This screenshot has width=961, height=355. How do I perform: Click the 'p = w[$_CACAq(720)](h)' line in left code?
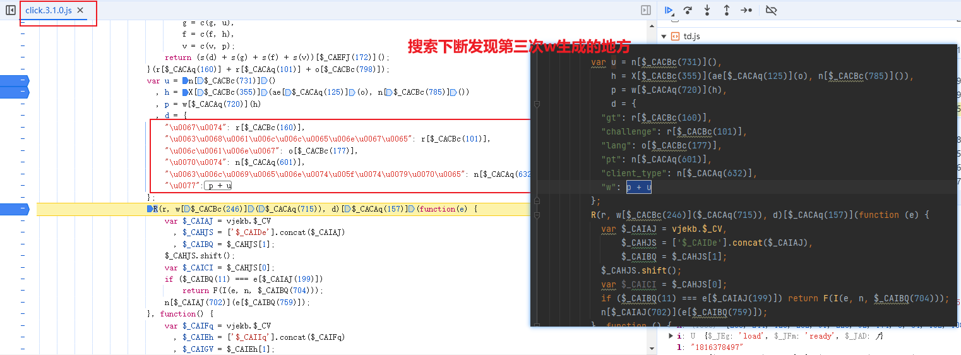point(208,104)
